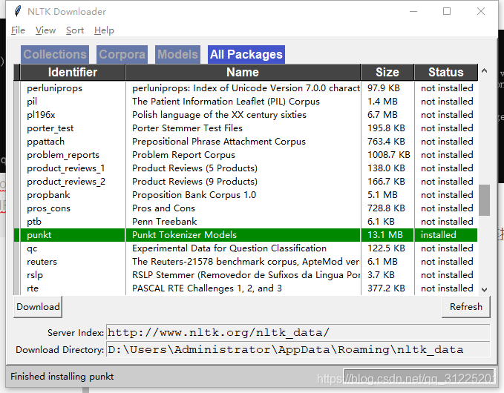
Task: Click the Server Index input field
Action: (298, 333)
